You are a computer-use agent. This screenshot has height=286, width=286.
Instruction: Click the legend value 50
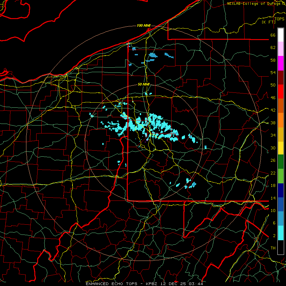pos(273,85)
